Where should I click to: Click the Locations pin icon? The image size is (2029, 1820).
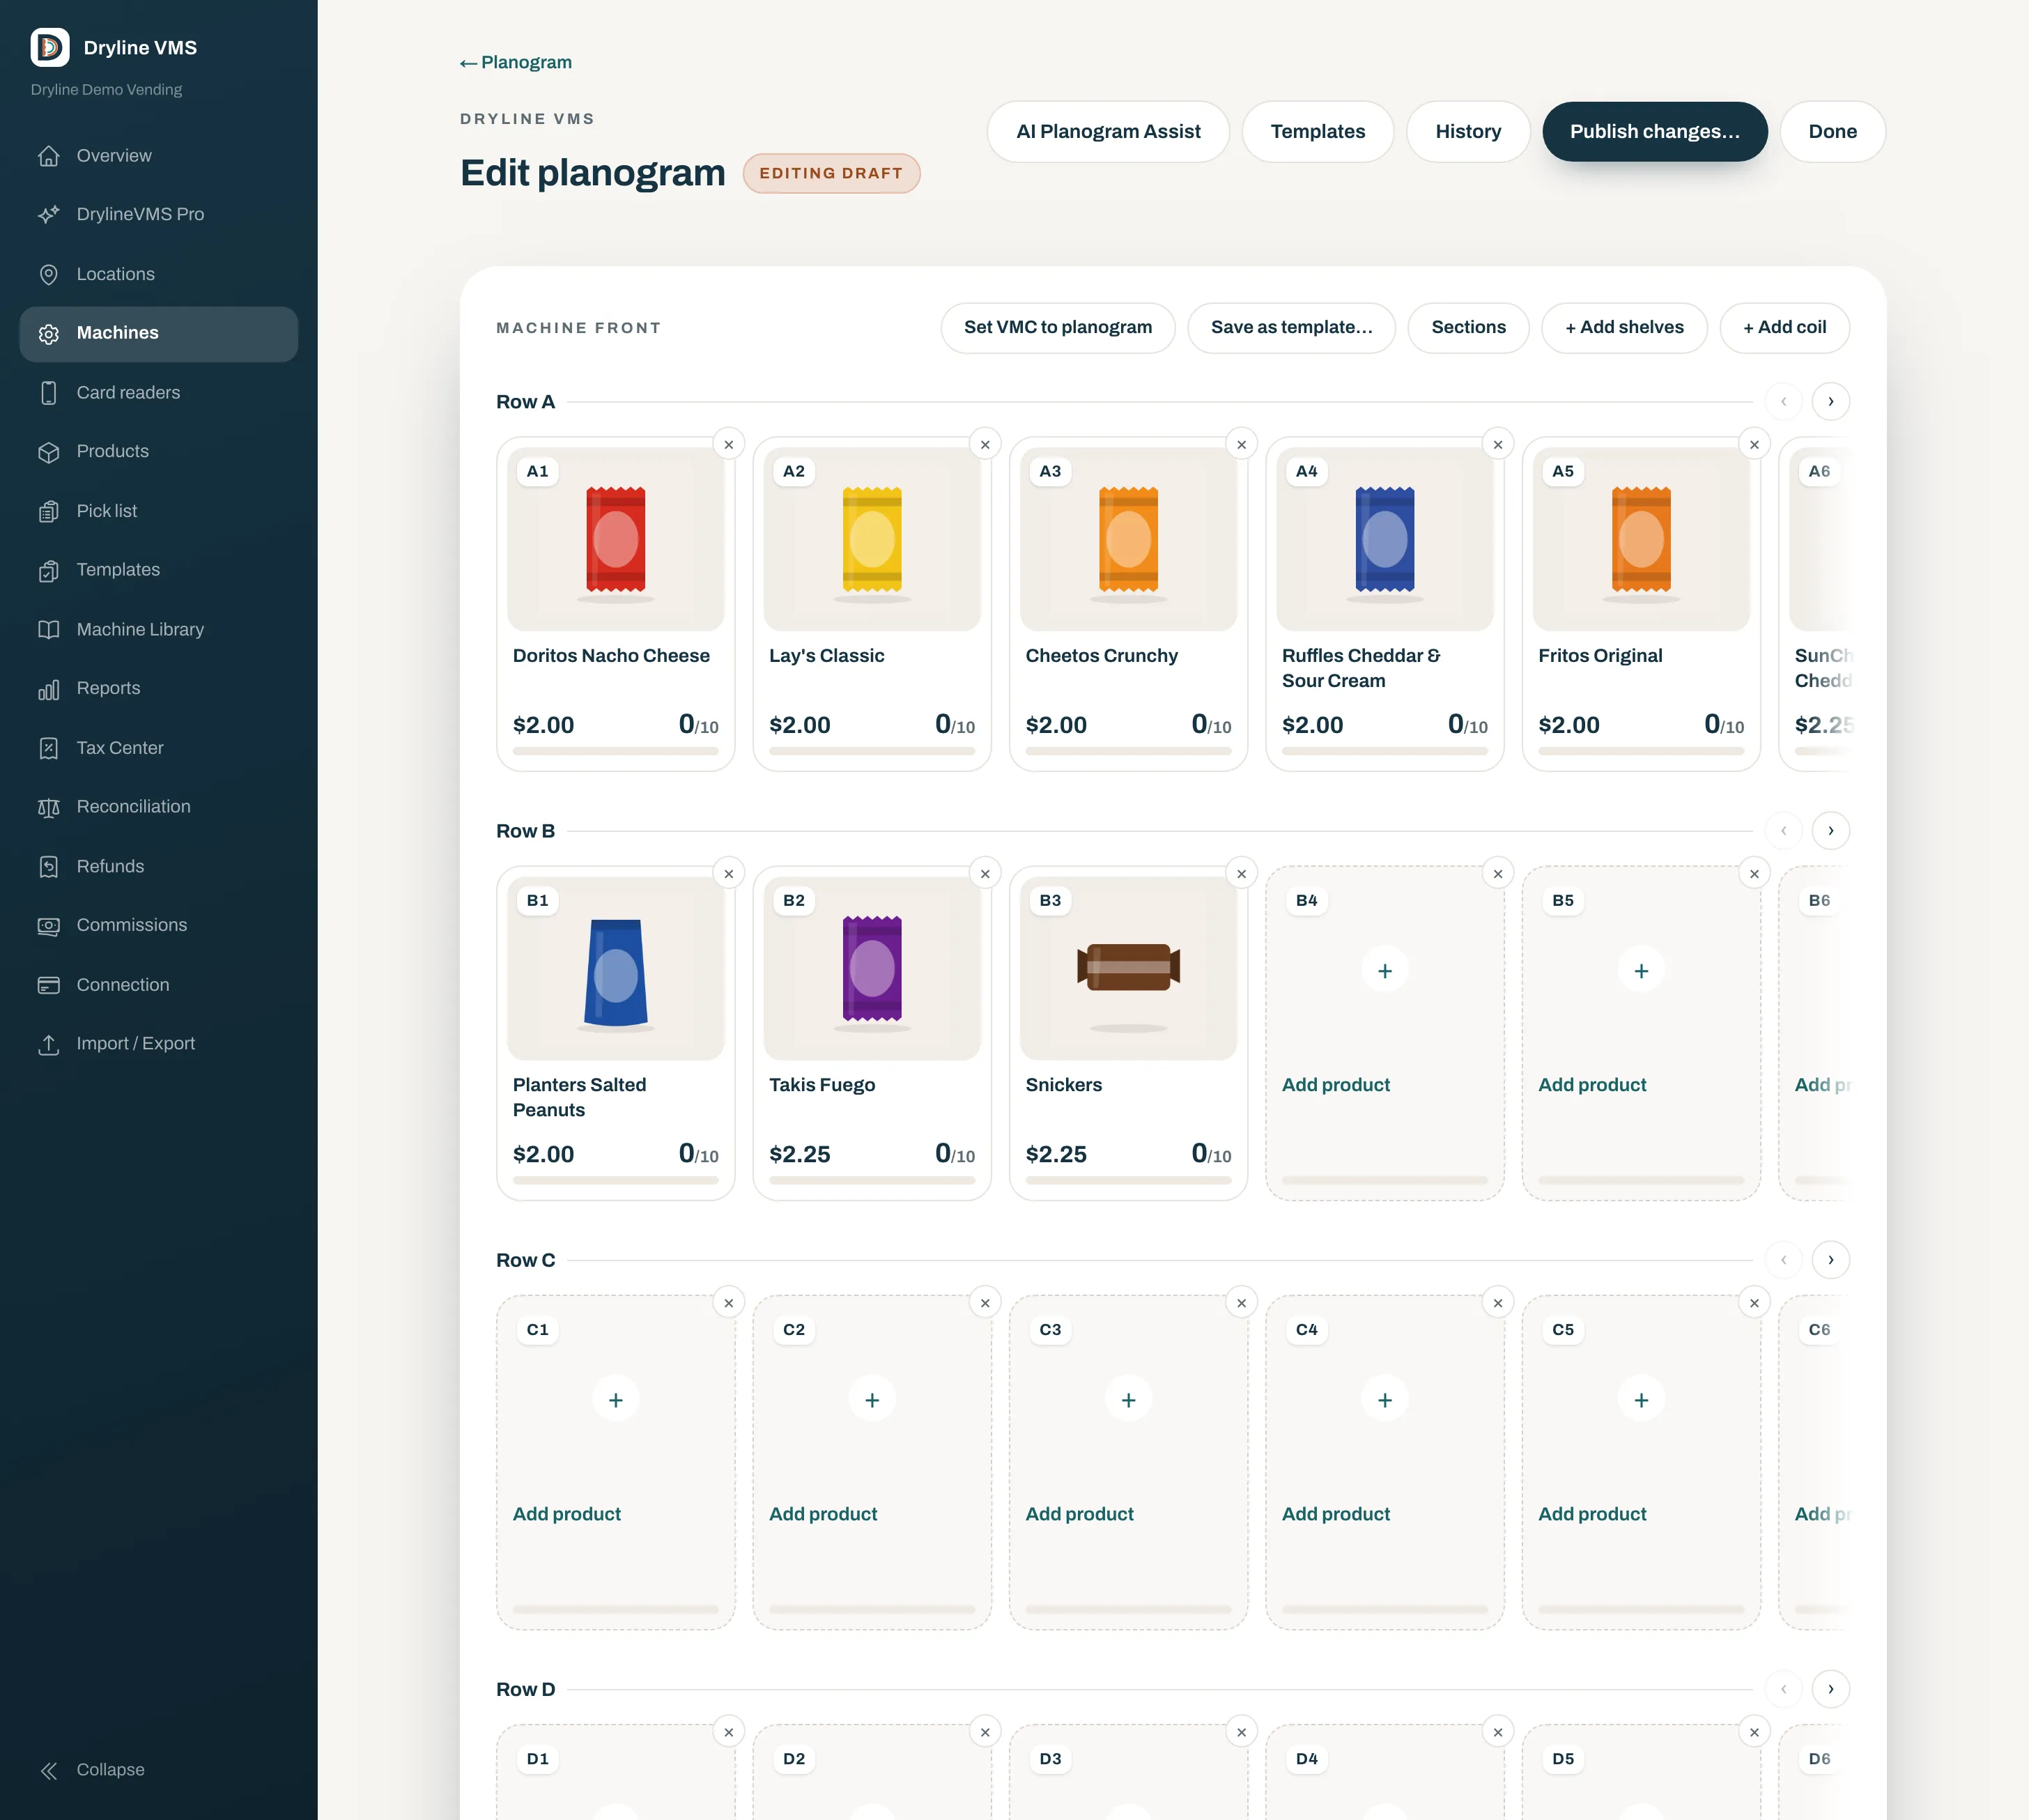(48, 274)
